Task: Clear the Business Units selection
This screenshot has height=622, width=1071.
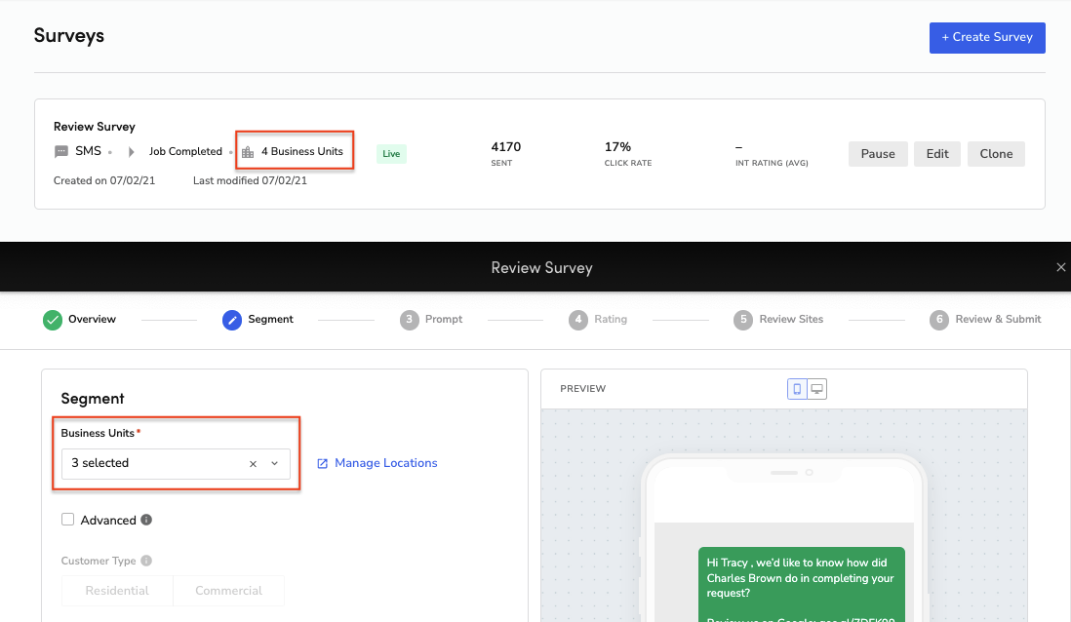Action: (x=253, y=464)
